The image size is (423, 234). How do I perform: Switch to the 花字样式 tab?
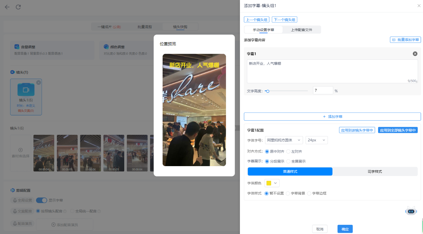pyautogui.click(x=375, y=172)
